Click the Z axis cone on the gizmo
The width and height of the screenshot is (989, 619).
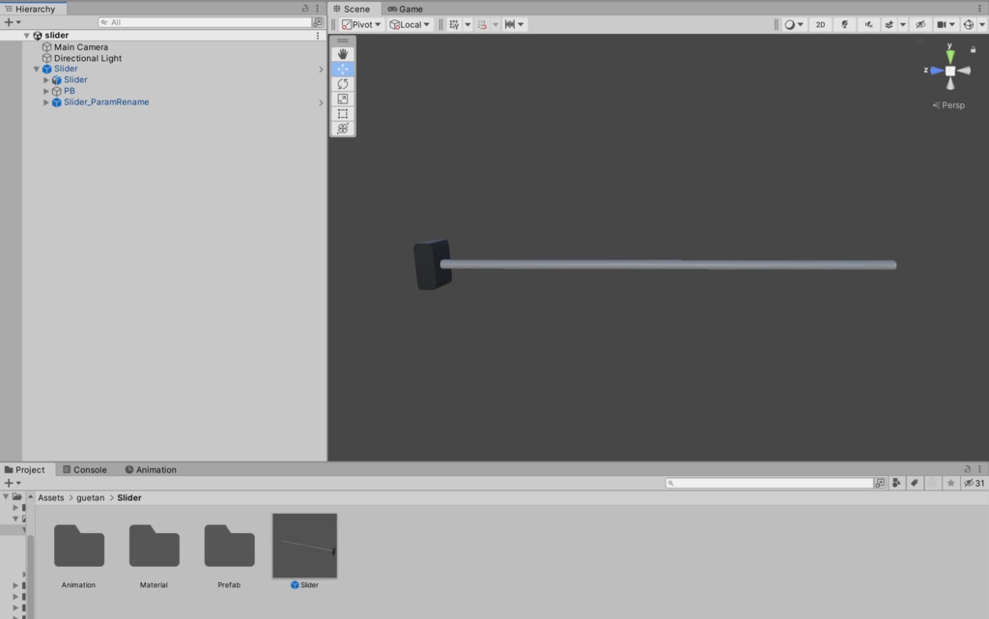(x=937, y=70)
